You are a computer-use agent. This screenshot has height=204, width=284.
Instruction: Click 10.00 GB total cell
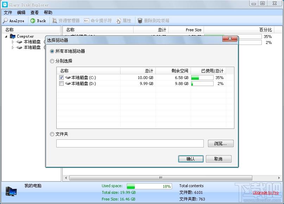coord(145,78)
